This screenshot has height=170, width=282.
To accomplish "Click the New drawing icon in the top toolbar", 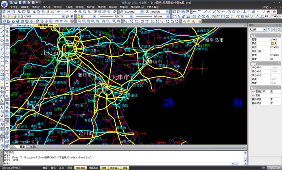I will point(3,12).
